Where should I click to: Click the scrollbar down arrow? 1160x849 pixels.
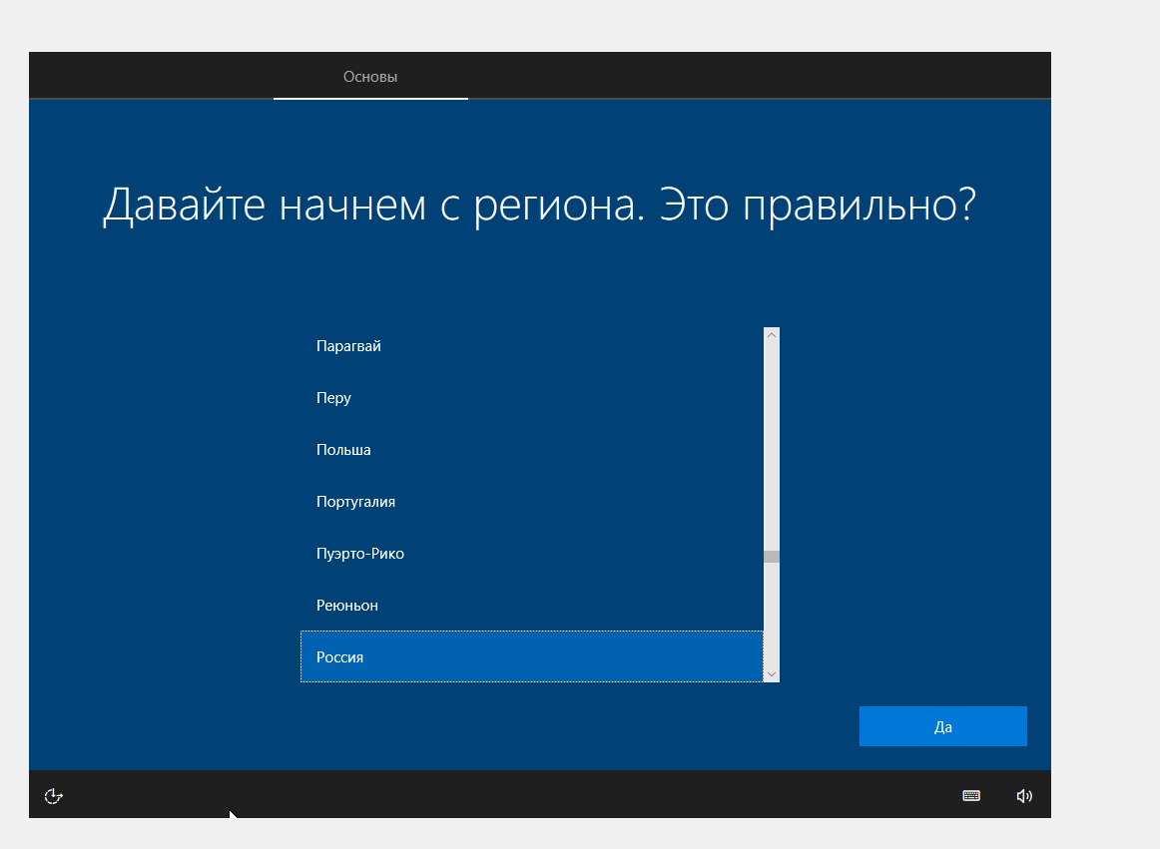[772, 673]
